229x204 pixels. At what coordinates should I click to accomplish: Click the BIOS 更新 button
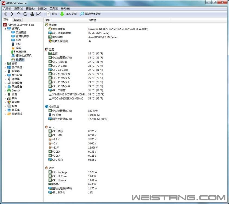[x=68, y=14]
